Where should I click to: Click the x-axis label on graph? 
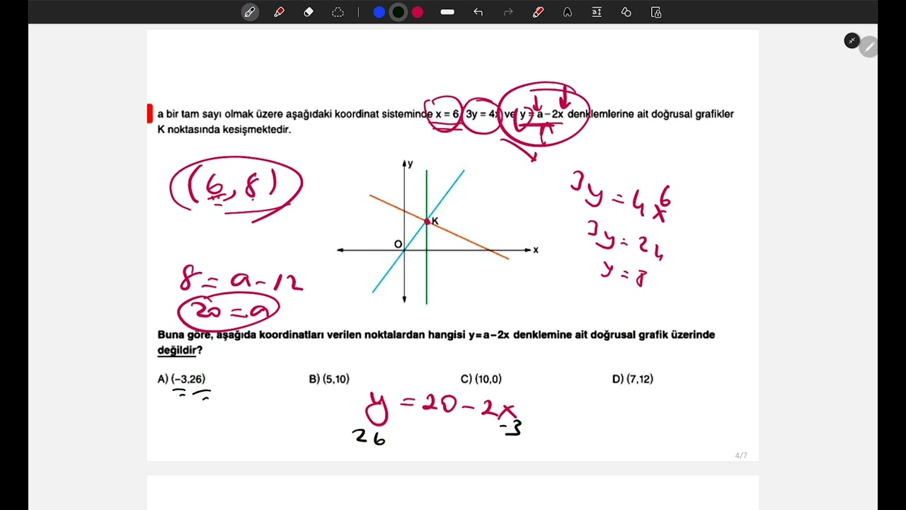536,250
